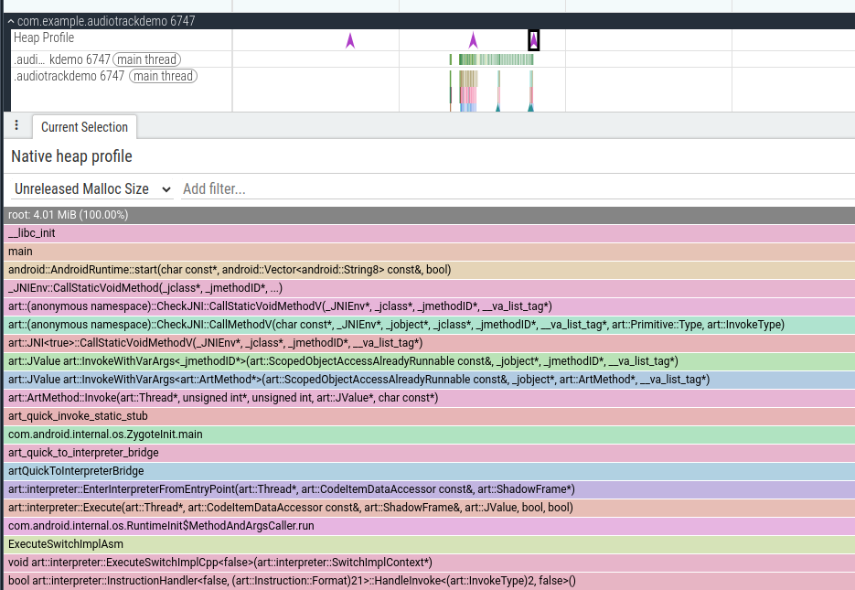Select the CheckJNI::CallMethodV frame
The width and height of the screenshot is (855, 590).
tap(429, 325)
